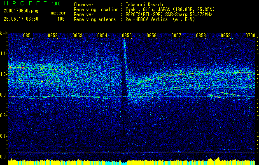Click the 0658 time marker
The width and height of the screenshot is (259, 165).
coord(201,35)
